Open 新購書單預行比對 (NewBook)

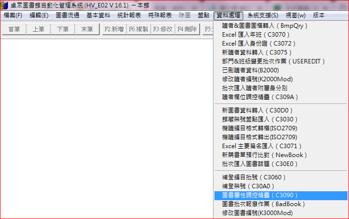click(x=281, y=155)
